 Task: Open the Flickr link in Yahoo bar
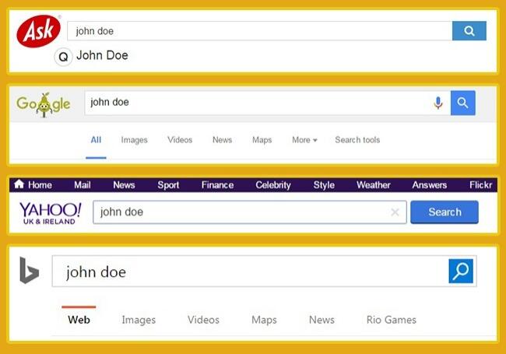tap(480, 184)
